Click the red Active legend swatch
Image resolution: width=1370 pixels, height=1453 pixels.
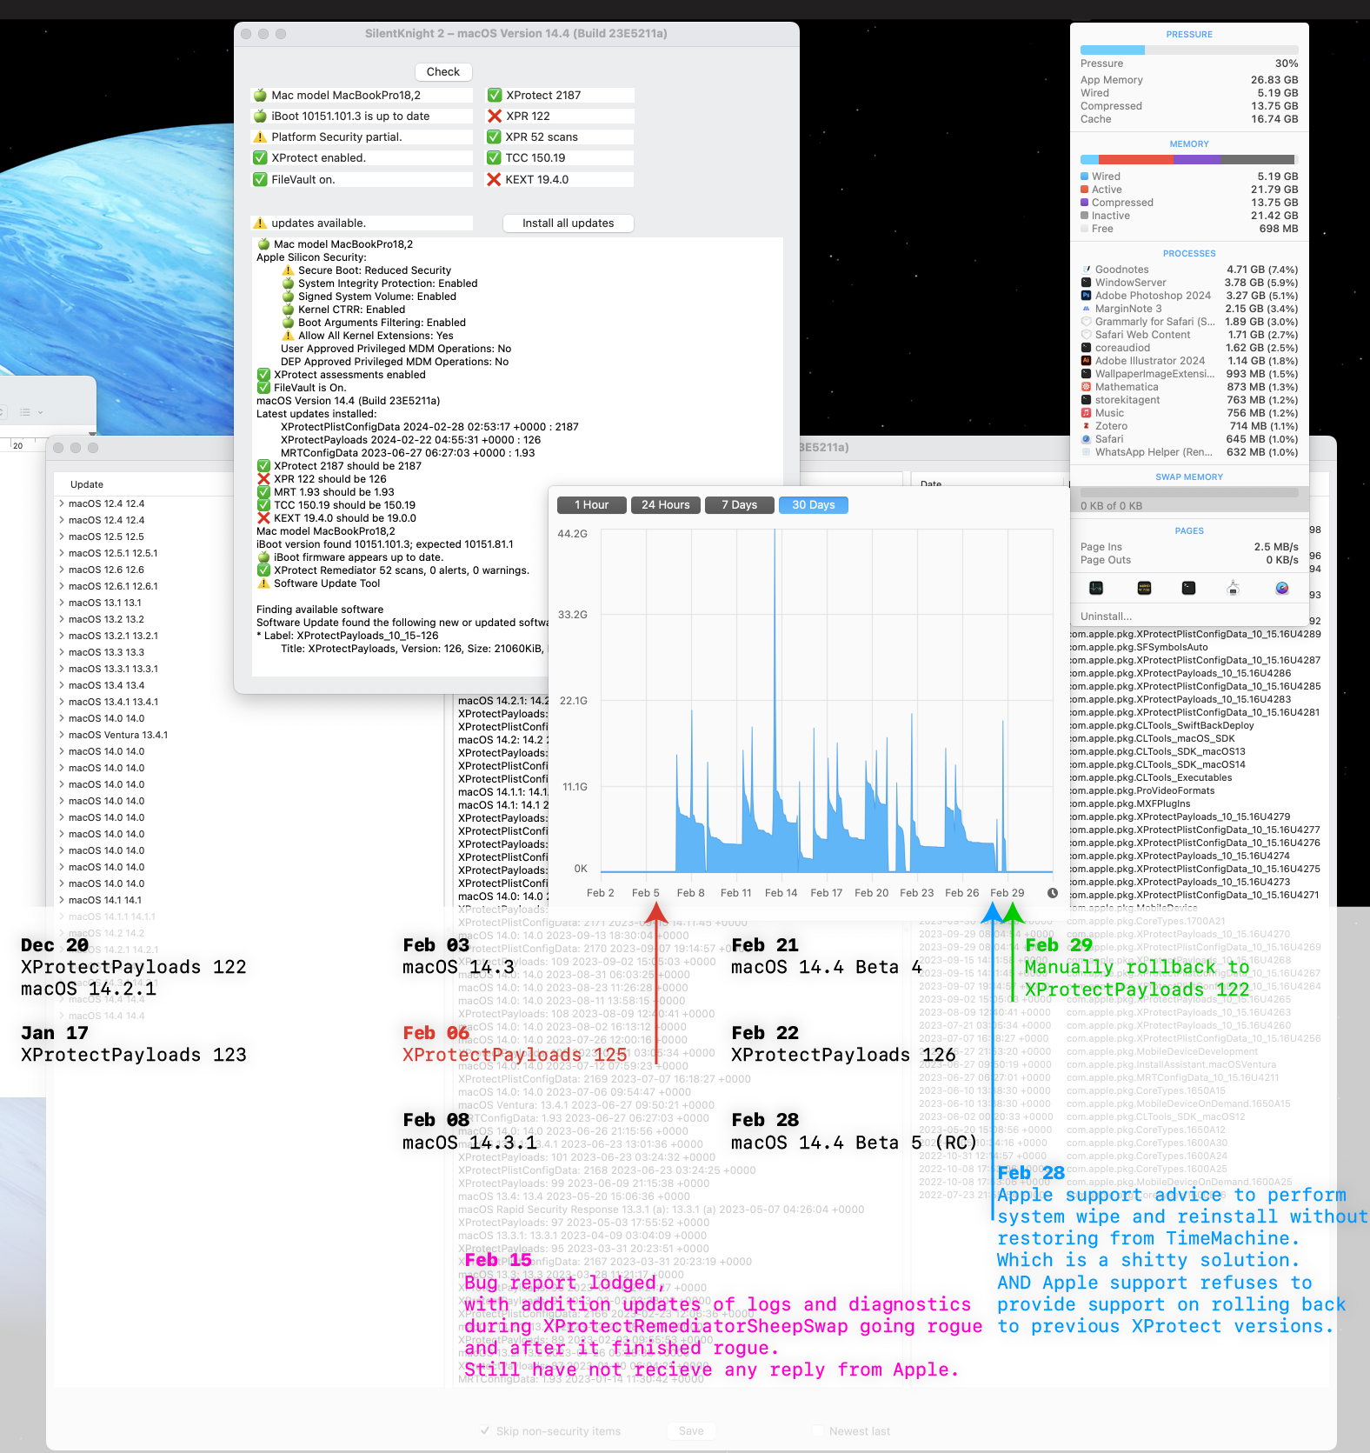1085,190
